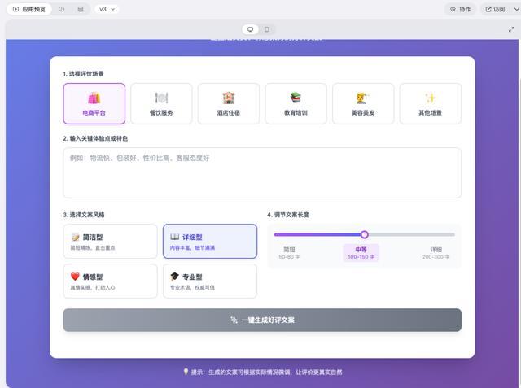Choose the 详细型 writing style
Viewport: 521px width, 388px height.
click(210, 242)
